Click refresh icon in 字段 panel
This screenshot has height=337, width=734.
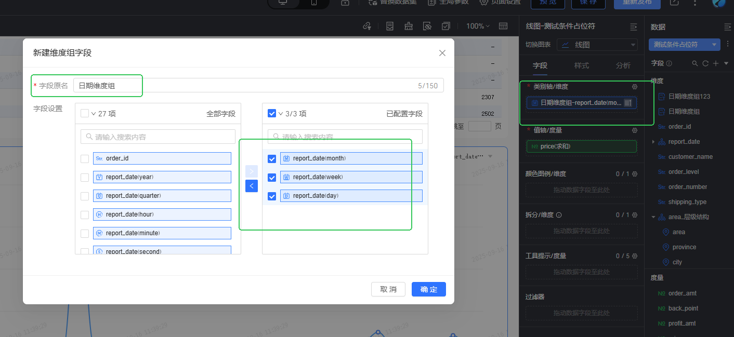[x=705, y=63]
